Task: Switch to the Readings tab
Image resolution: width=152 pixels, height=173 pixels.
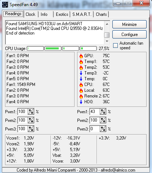Action: point(13,14)
